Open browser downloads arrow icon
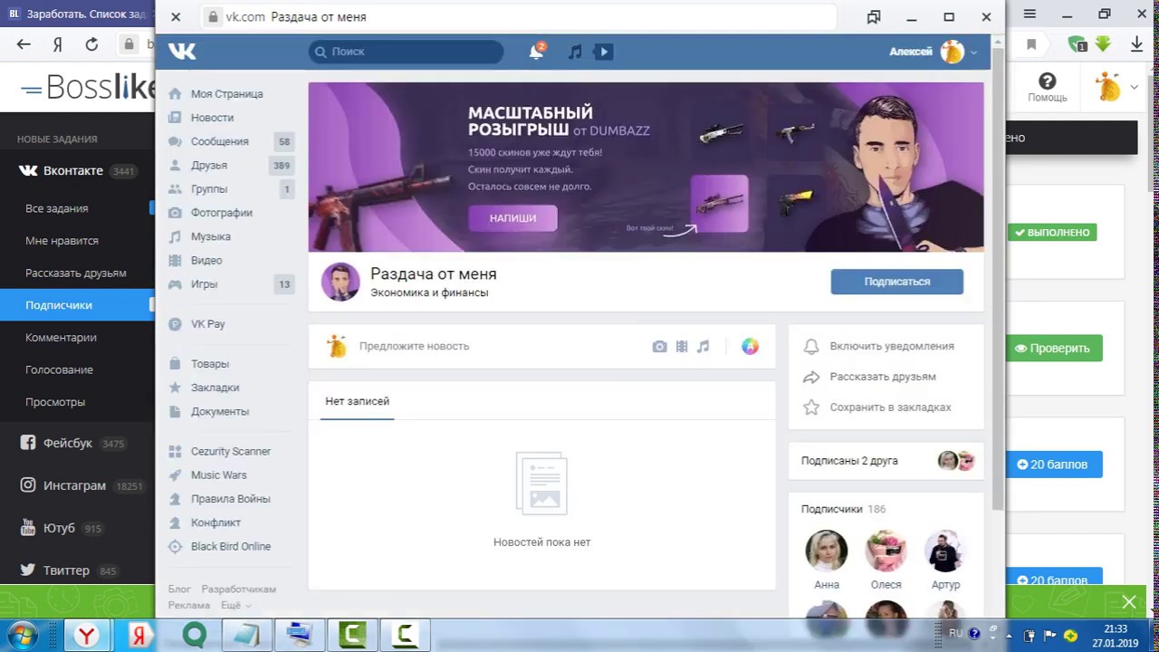1159x652 pixels. (x=1136, y=43)
